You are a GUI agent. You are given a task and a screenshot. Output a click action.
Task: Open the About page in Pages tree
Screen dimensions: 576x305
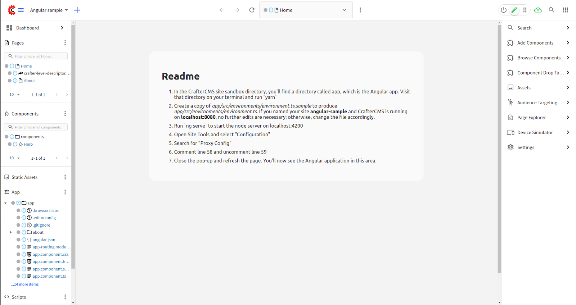(x=29, y=81)
